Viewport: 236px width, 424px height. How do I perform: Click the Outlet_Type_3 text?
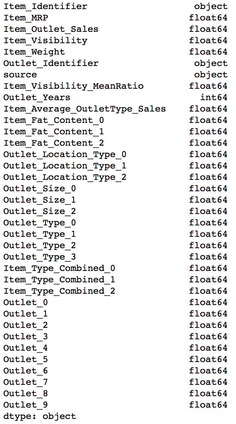[x=40, y=257]
